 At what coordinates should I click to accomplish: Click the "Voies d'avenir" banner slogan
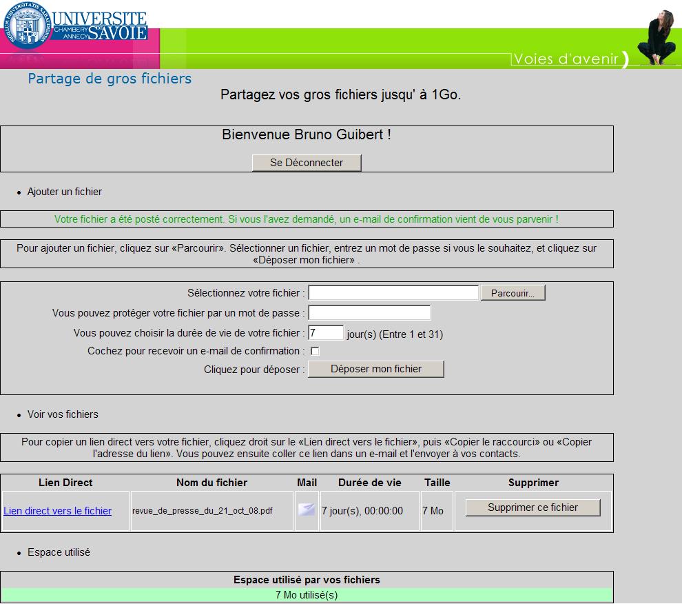coord(566,59)
